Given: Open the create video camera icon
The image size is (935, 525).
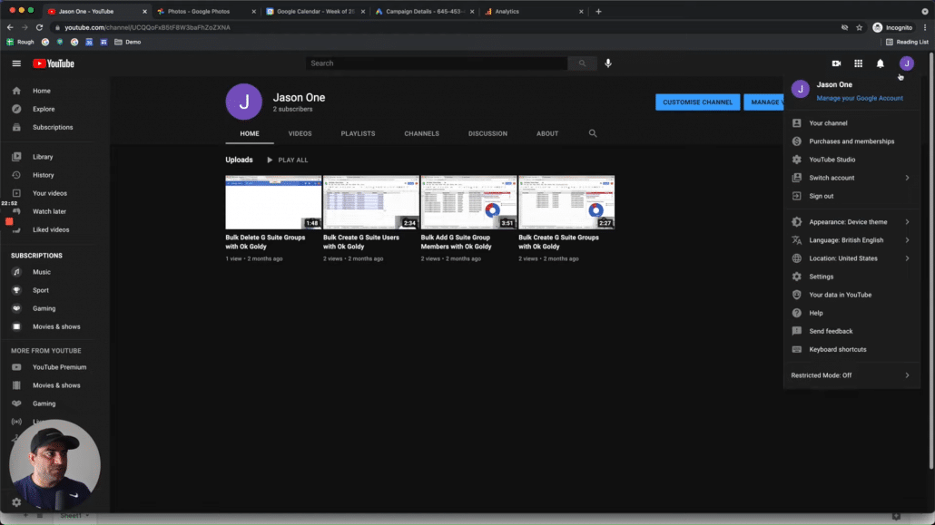Looking at the screenshot, I should 836,63.
